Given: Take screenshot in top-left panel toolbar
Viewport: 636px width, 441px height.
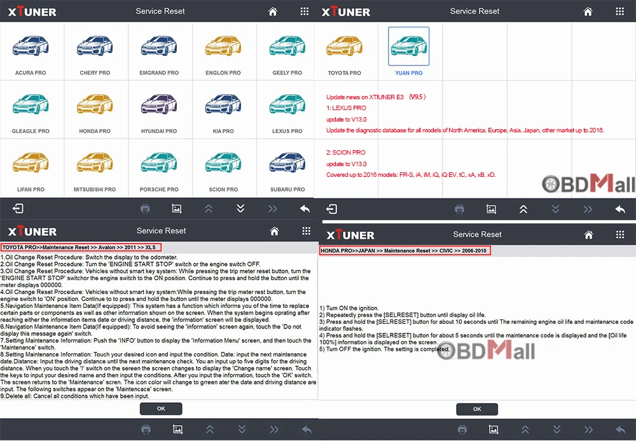Looking at the screenshot, I should pyautogui.click(x=177, y=209).
